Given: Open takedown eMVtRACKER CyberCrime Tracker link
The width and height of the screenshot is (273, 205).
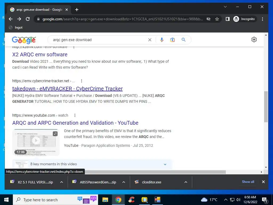Looking at the screenshot, I should (x=67, y=89).
